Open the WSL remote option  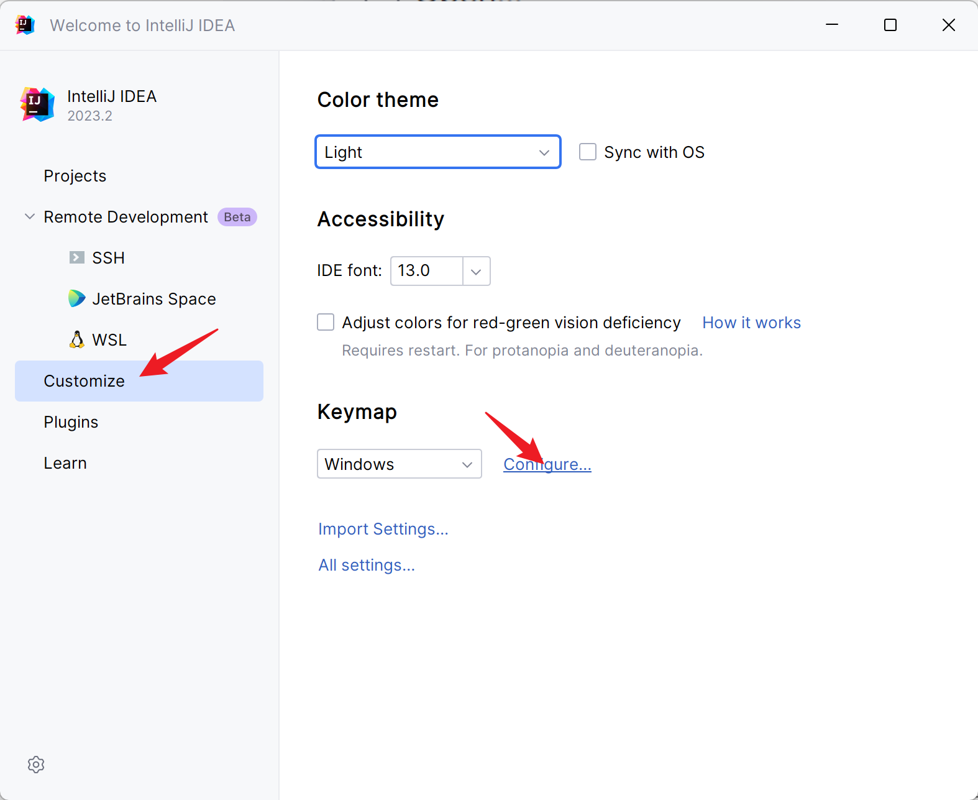[x=109, y=340]
